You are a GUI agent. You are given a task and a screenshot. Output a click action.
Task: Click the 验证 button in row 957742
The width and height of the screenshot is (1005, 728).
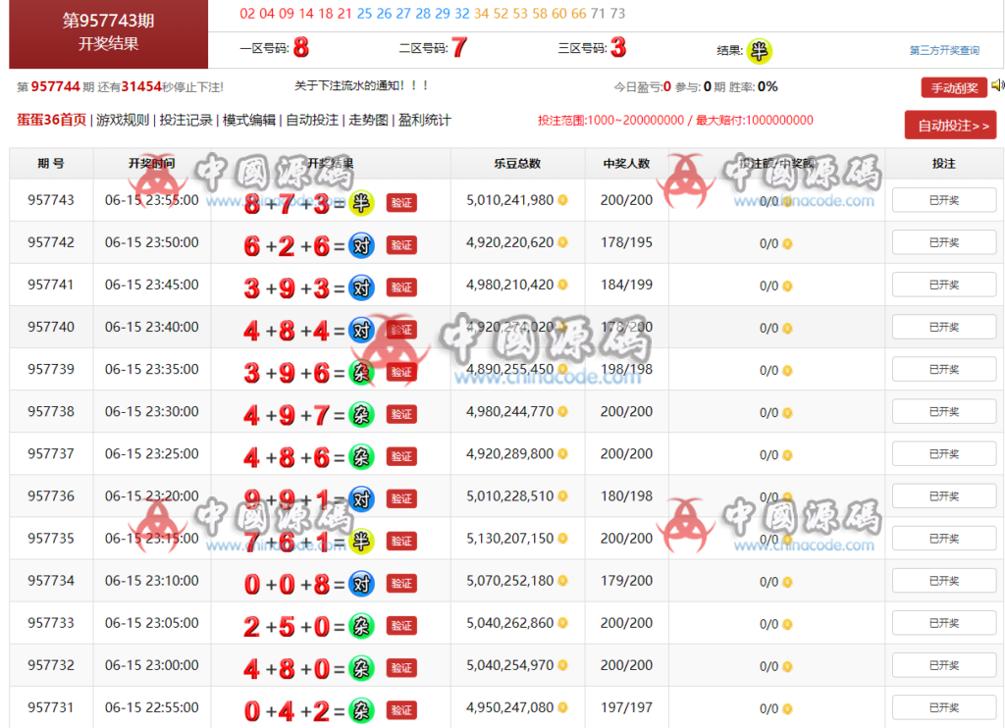point(401,245)
